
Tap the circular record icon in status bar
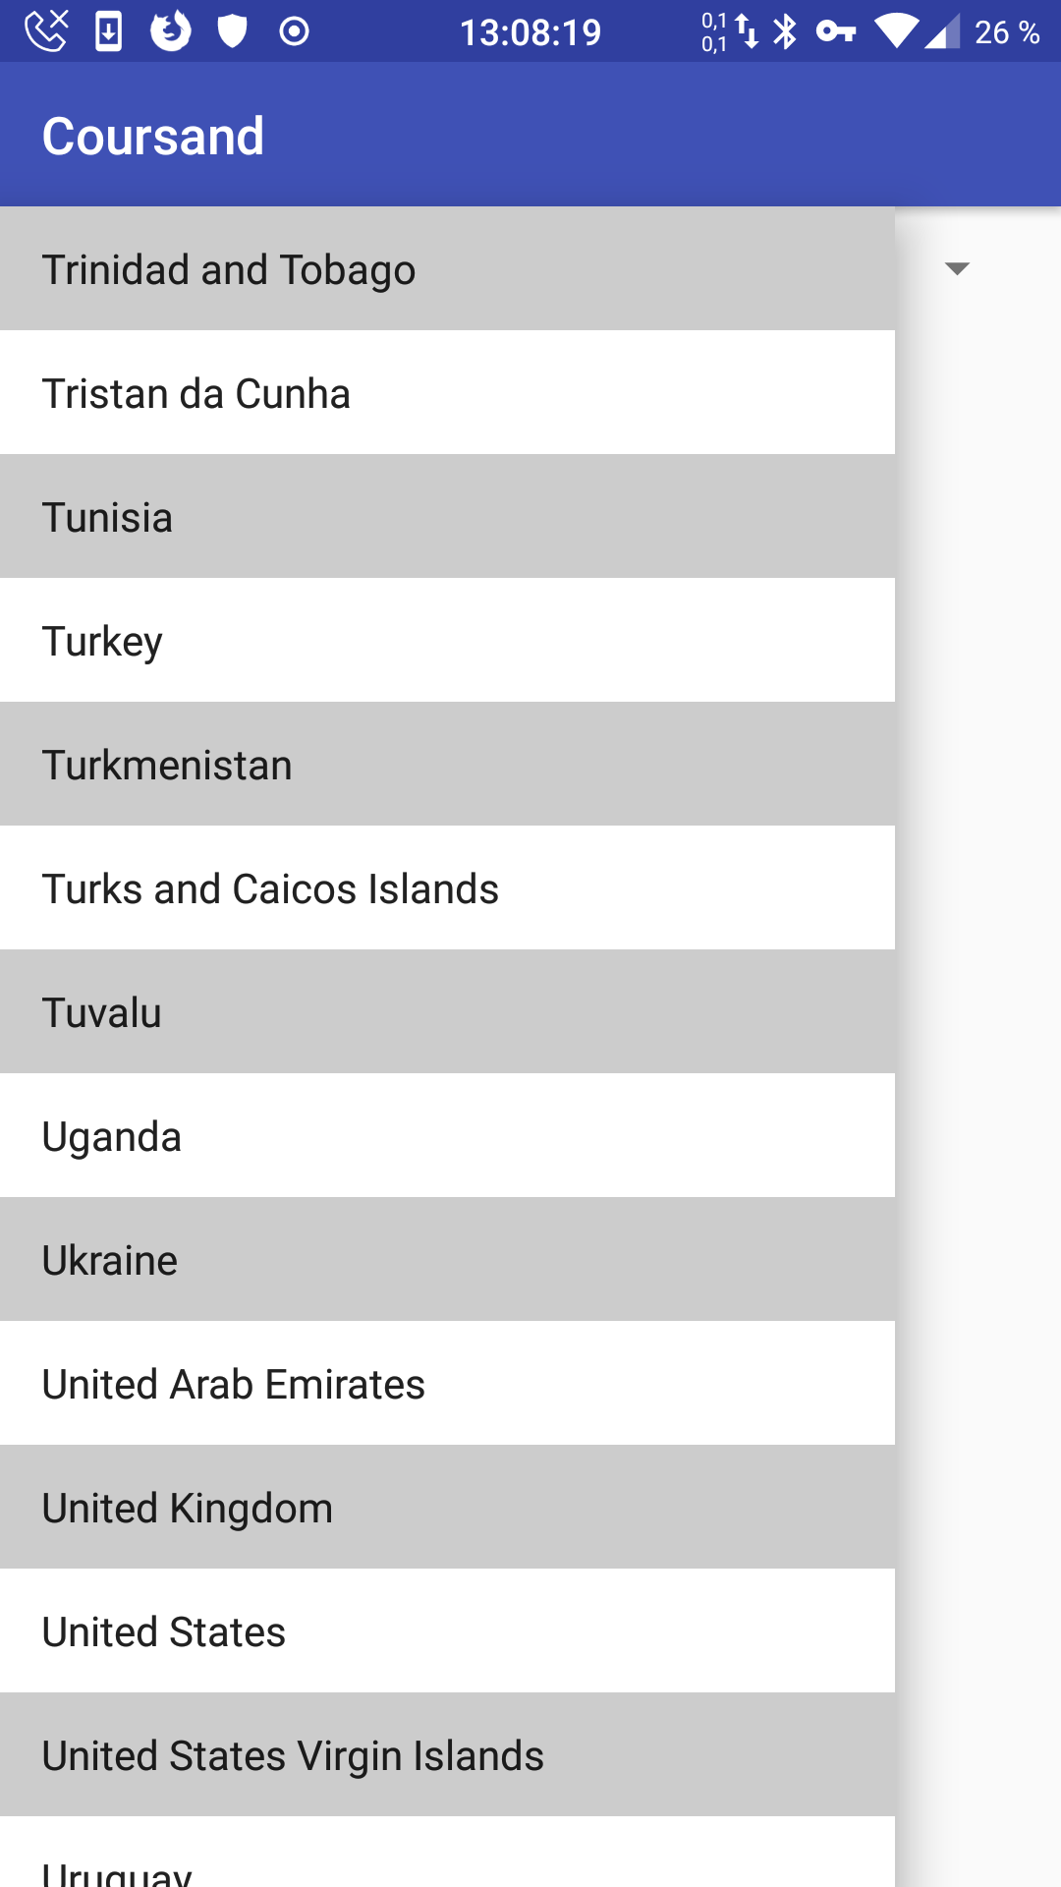click(x=294, y=31)
